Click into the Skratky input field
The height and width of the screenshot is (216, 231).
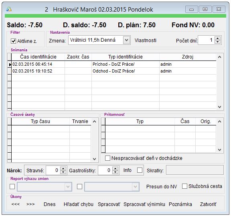click(195, 170)
